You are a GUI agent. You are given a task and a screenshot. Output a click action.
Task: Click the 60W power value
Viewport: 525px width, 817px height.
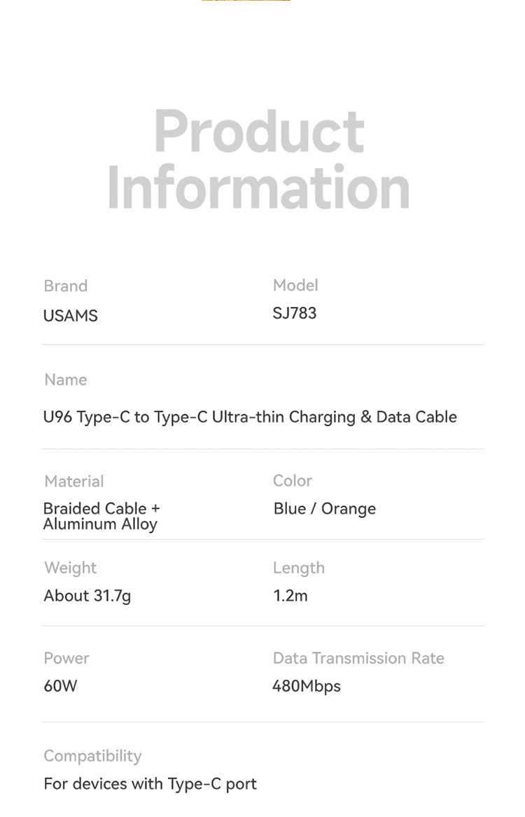click(x=60, y=685)
